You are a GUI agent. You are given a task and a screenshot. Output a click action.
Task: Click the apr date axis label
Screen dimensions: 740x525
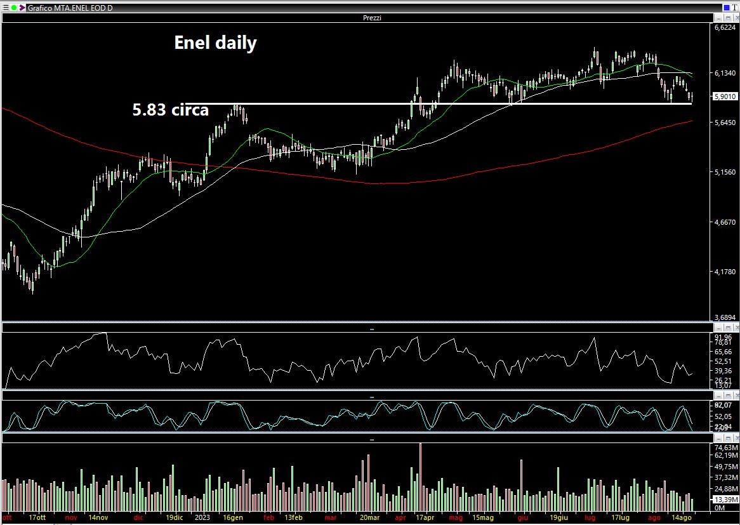point(400,517)
